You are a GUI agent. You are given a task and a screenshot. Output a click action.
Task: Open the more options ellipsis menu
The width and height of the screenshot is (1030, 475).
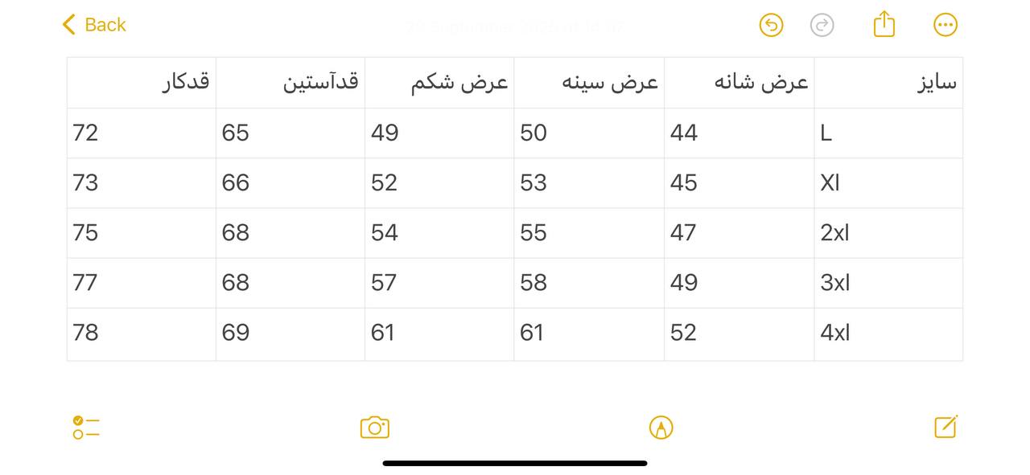click(946, 25)
